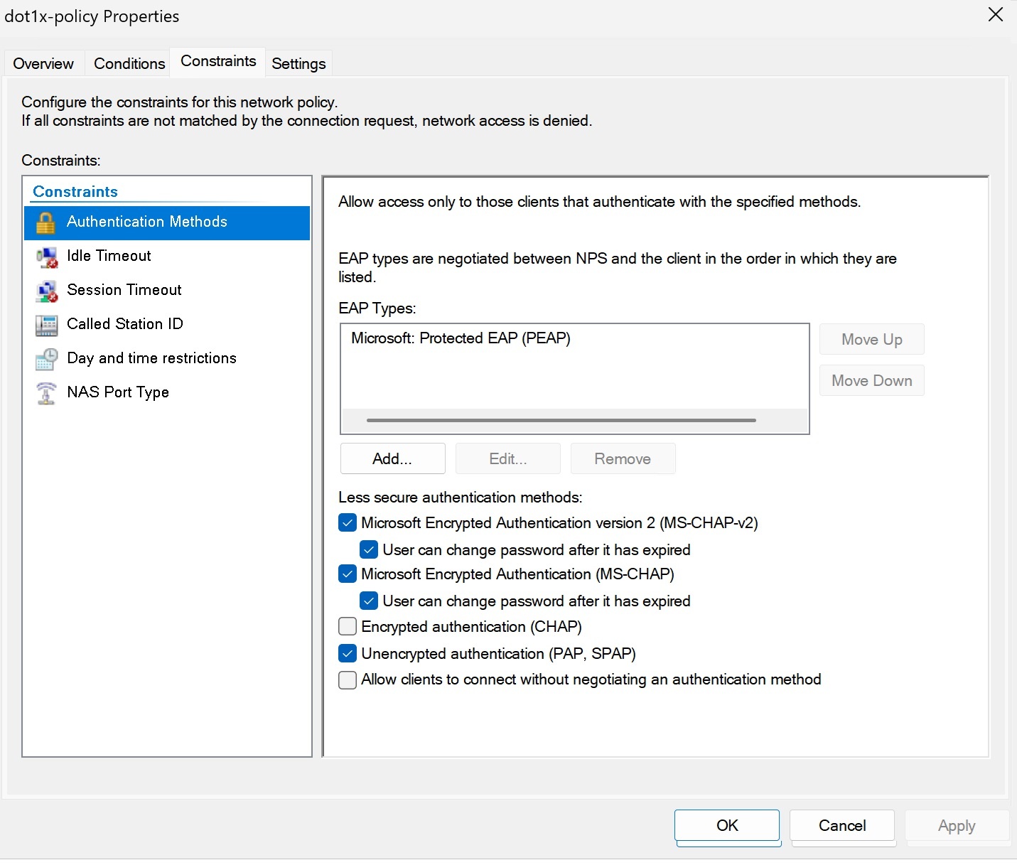Allow clients to connect without negotiating authentication
This screenshot has width=1017, height=865.
click(x=348, y=680)
